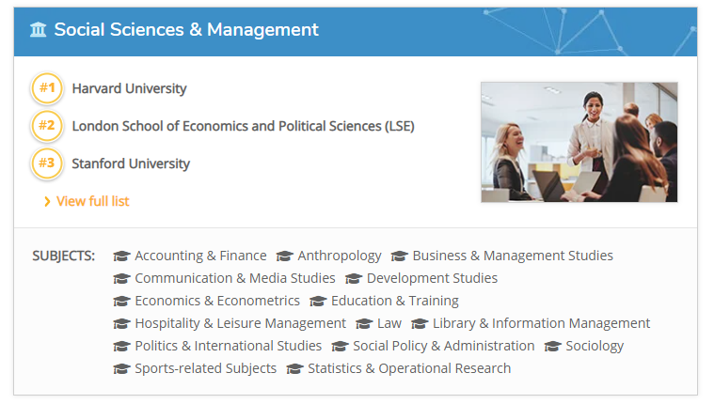This screenshot has width=714, height=404.
Task: Choose Hospitality & Leisure Management subject
Action: pyautogui.click(x=241, y=323)
